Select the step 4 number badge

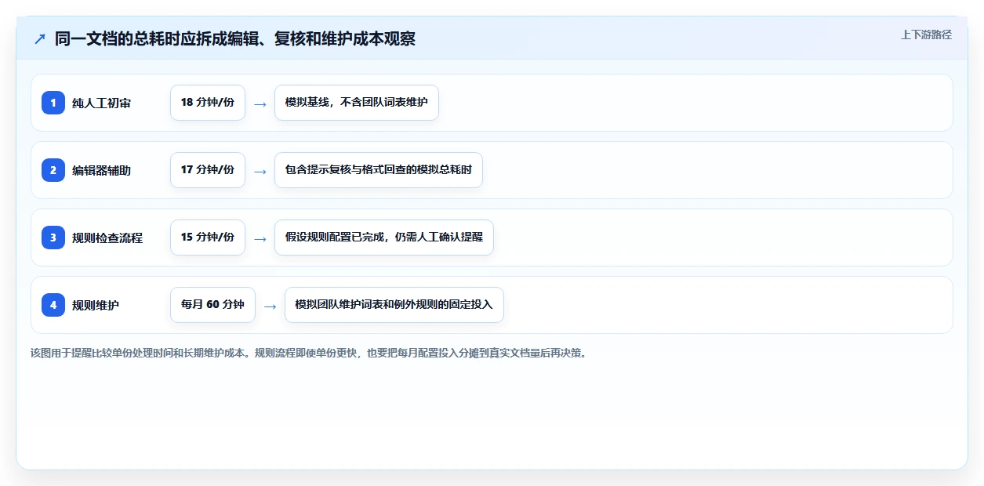(53, 305)
